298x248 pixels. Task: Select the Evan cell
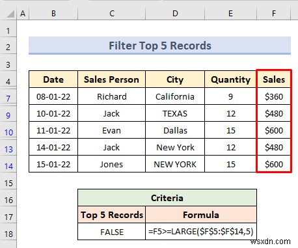click(111, 130)
